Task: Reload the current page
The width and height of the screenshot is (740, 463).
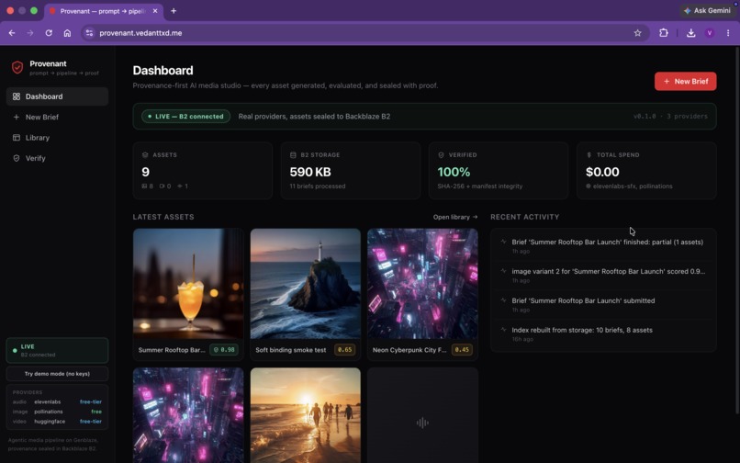Action: click(49, 33)
